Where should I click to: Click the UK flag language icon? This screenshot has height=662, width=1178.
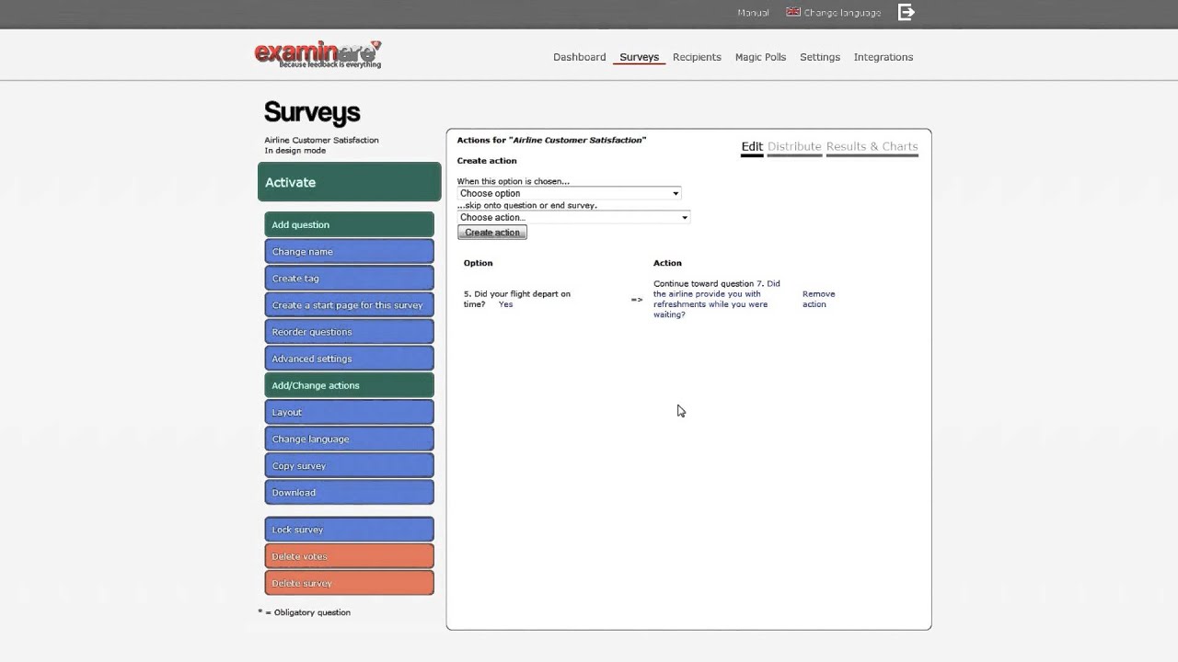792,12
